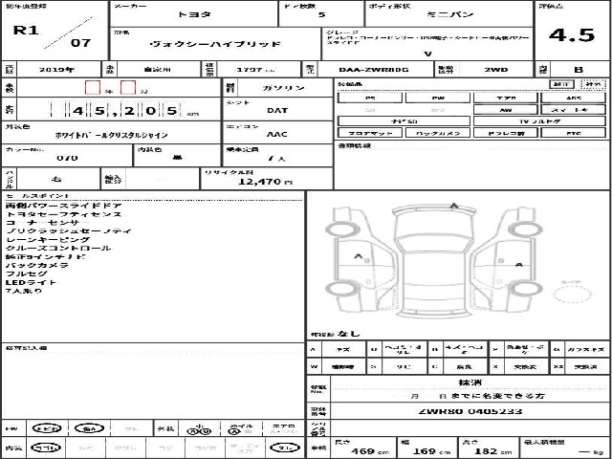
Task: Click the PW equipment box
Action: pyautogui.click(x=438, y=98)
